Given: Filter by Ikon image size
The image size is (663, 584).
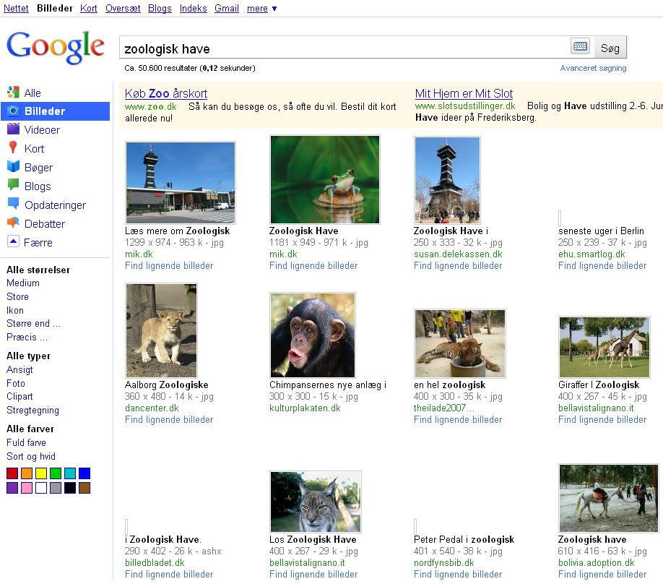Looking at the screenshot, I should coord(15,310).
